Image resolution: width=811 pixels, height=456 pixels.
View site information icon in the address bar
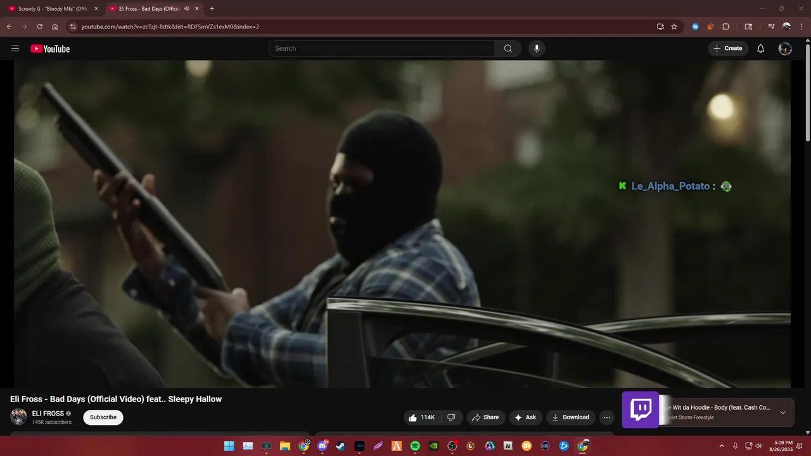click(x=73, y=27)
